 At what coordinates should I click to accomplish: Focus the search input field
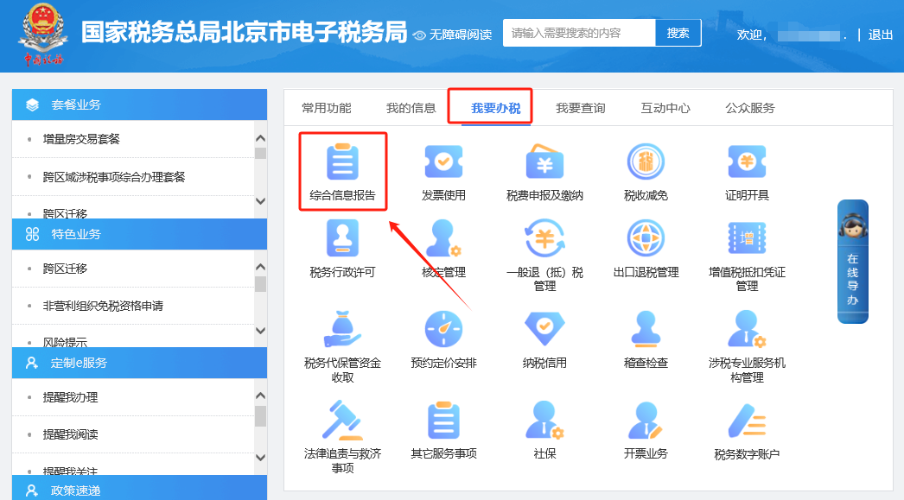click(x=579, y=33)
